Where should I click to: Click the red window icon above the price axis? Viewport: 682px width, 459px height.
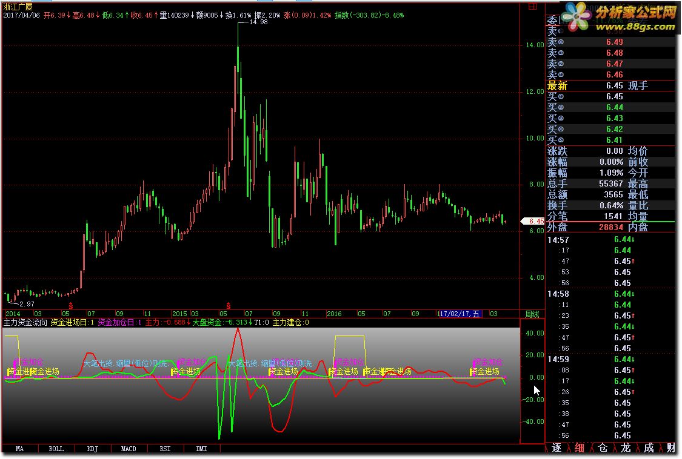point(532,7)
